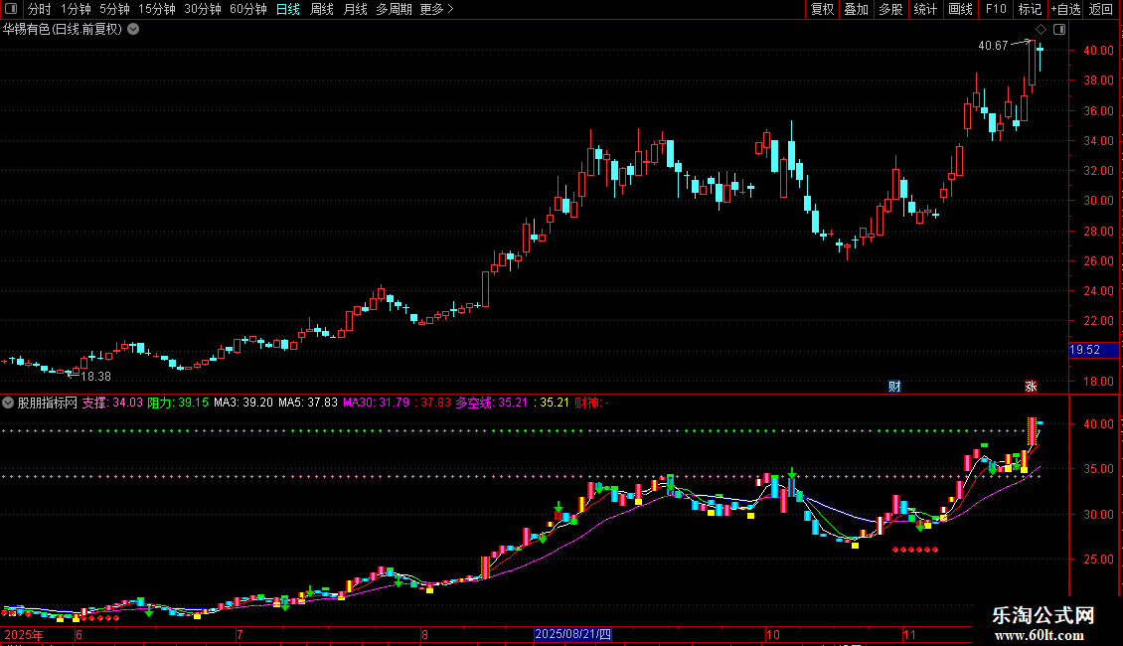This screenshot has height=646, width=1123.
Task: Expand the 华锡有色 chart title dropdown arrow
Action: 133,30
